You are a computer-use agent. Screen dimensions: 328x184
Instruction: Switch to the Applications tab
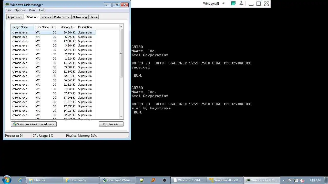tap(15, 17)
